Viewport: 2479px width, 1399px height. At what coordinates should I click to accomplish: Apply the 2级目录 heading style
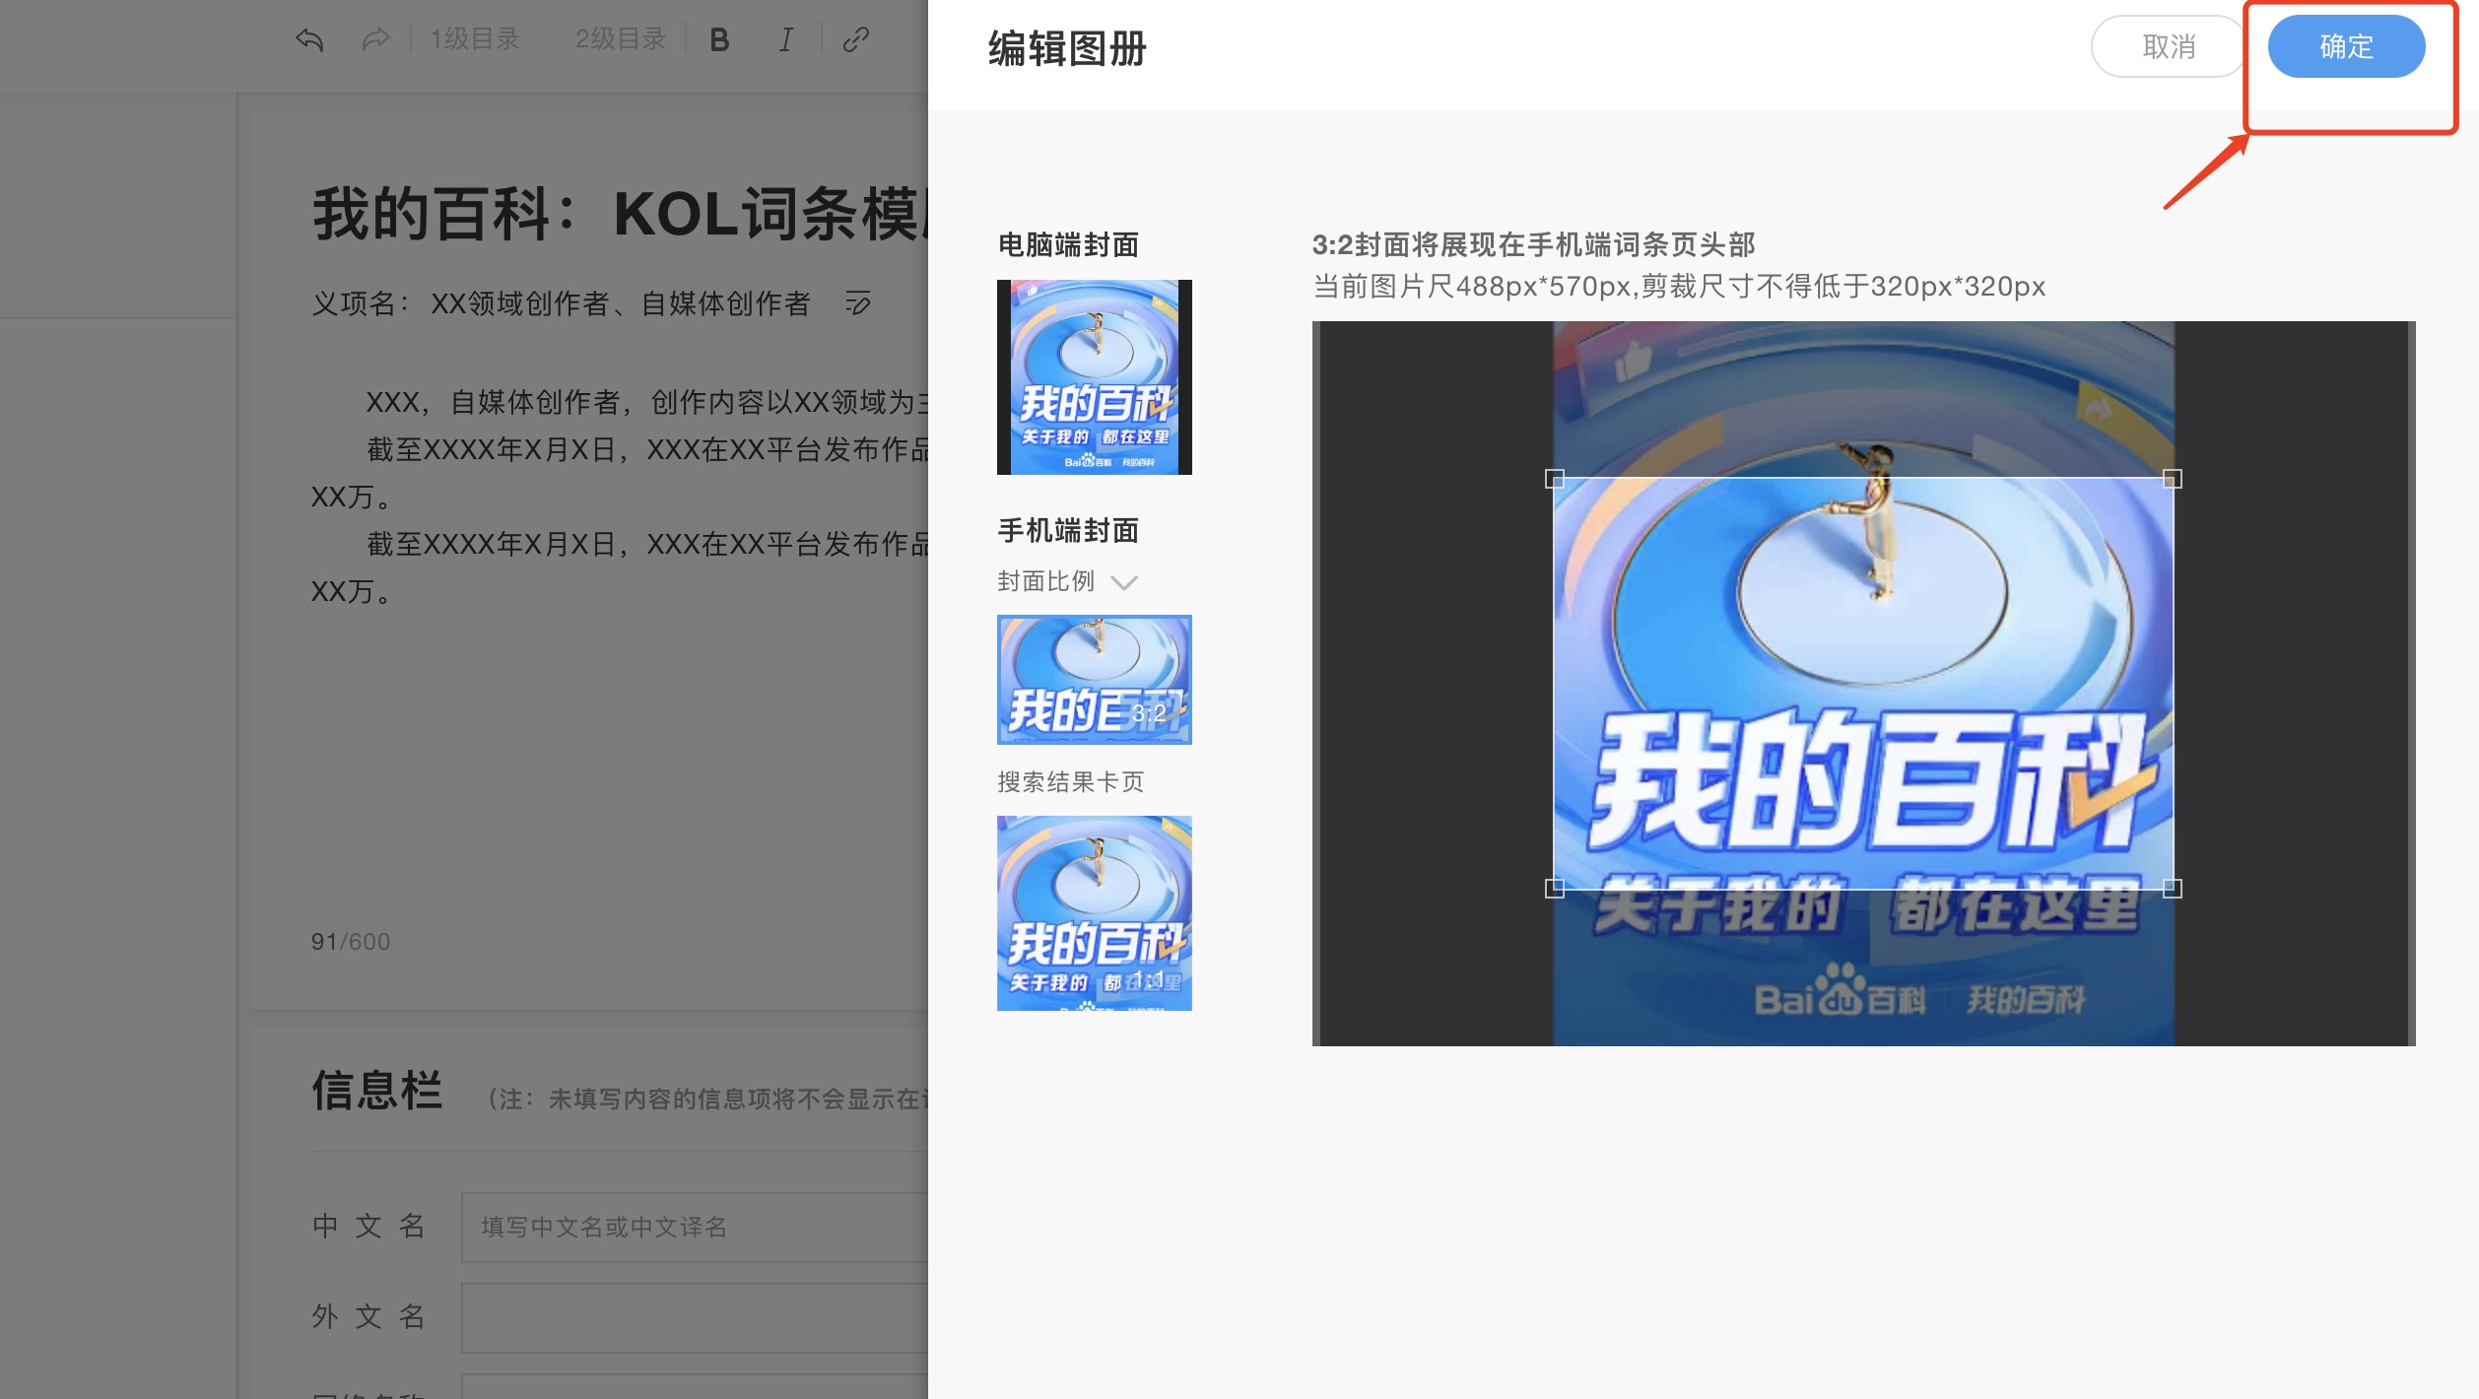point(621,39)
